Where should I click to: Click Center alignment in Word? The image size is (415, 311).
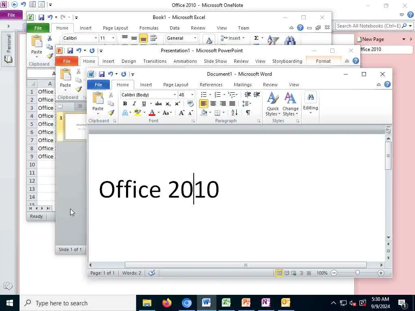[213, 104]
